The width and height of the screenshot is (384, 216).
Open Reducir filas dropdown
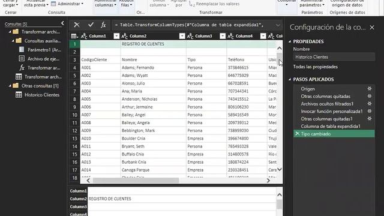pyautogui.click(x=127, y=4)
